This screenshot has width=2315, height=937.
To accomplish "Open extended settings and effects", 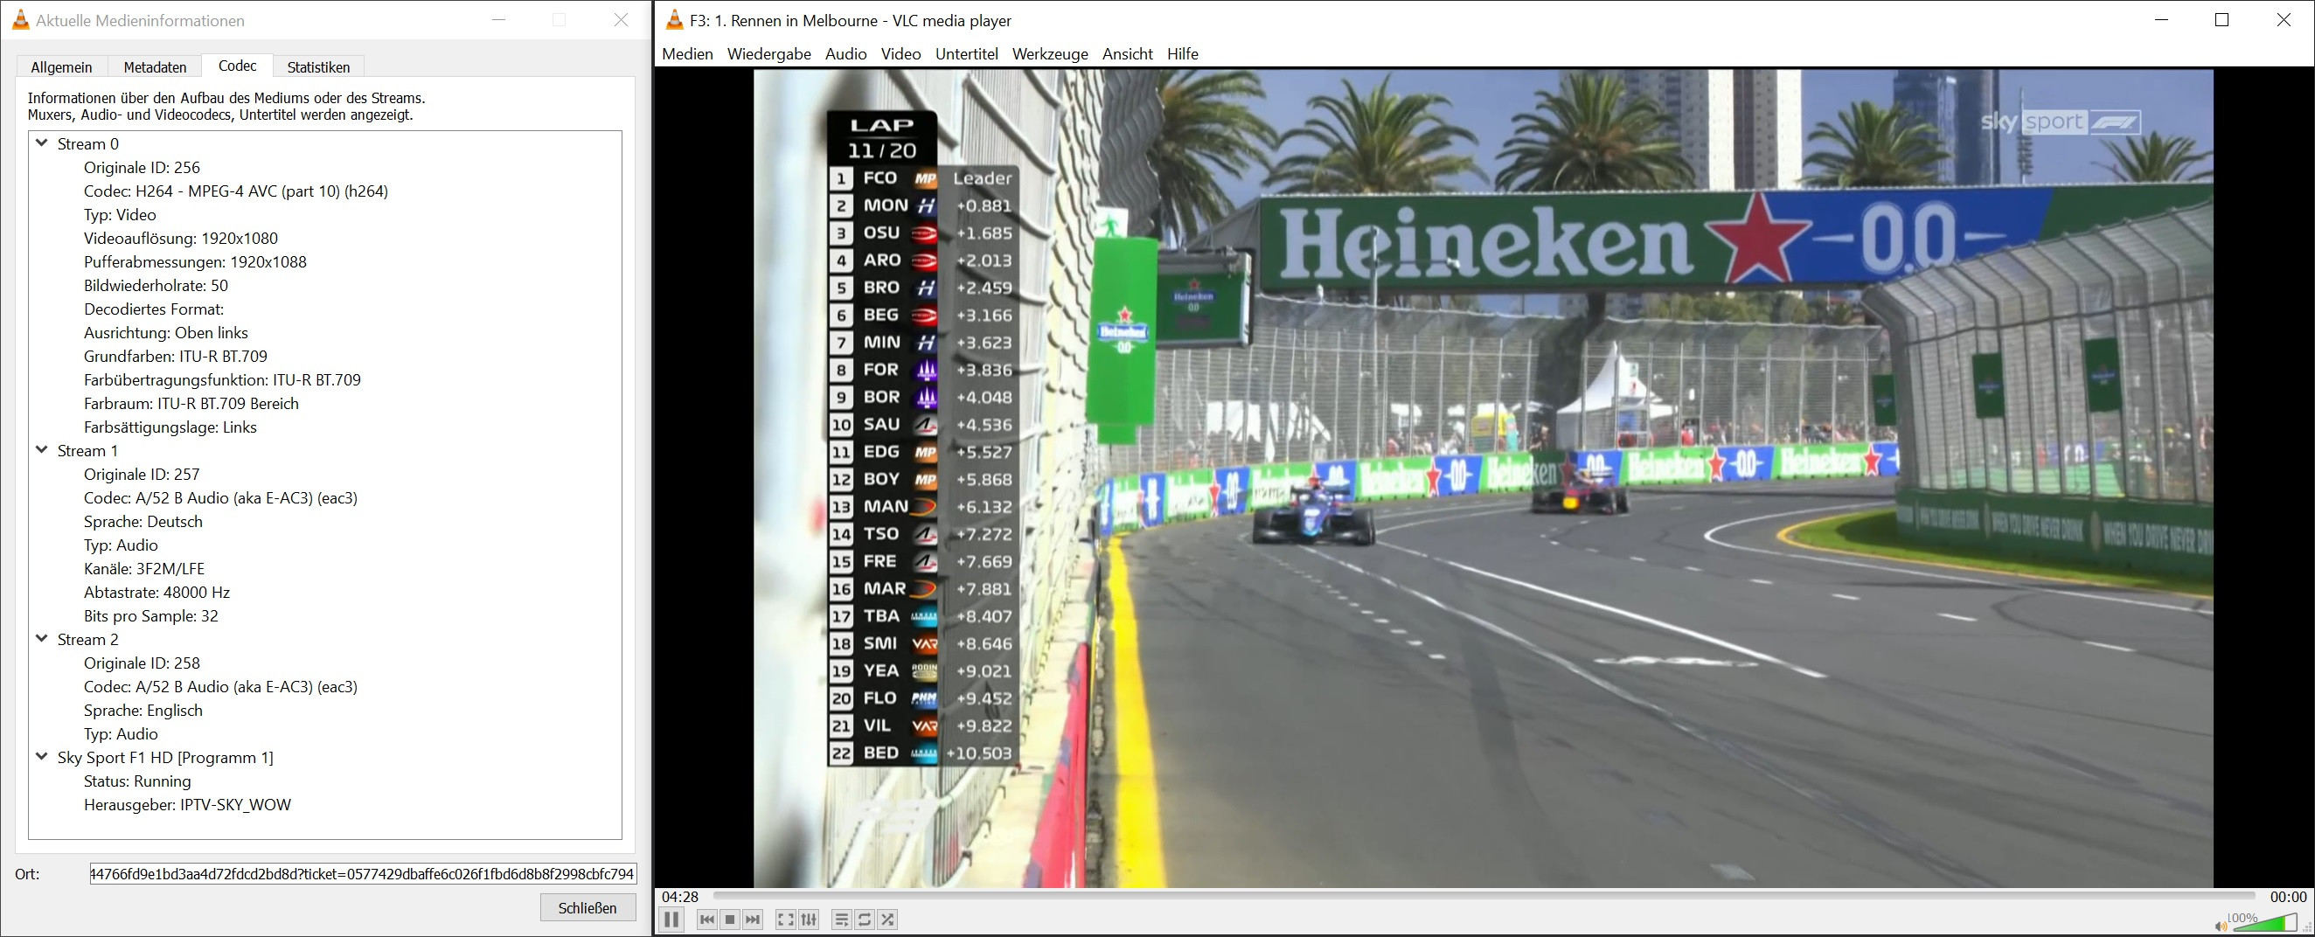I will (x=809, y=919).
